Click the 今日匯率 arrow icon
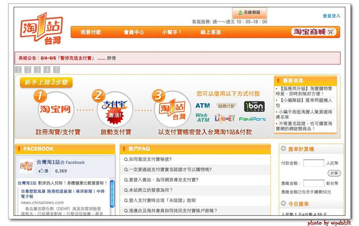 click(x=283, y=204)
